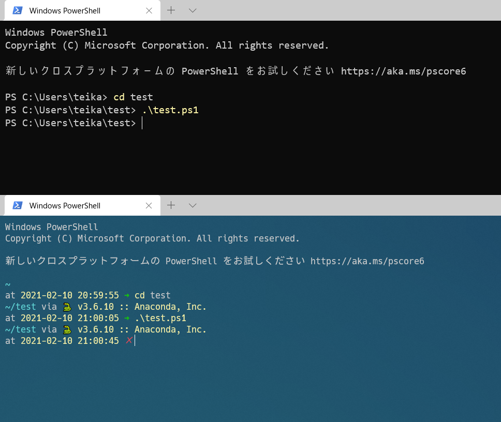The image size is (501, 422).
Task: Click the 'cd test' command in the bottom terminal
Action: click(152, 295)
